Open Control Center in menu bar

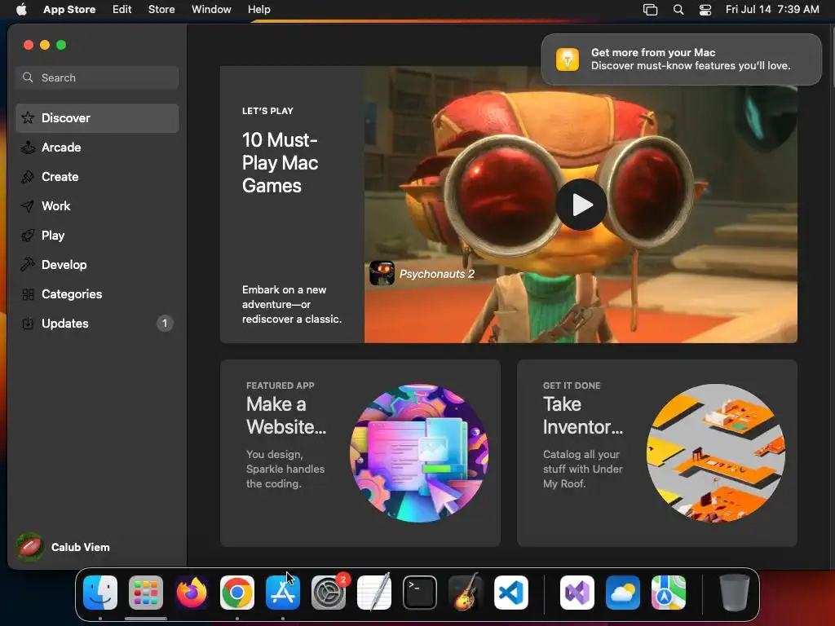pos(705,10)
